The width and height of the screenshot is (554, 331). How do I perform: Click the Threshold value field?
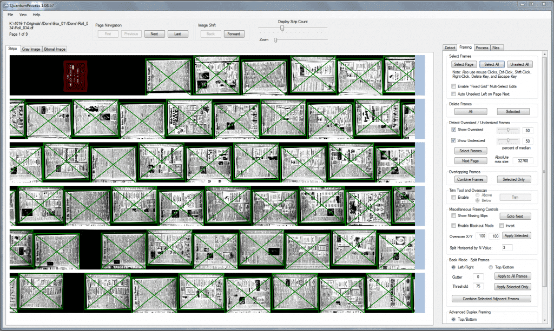point(478,286)
